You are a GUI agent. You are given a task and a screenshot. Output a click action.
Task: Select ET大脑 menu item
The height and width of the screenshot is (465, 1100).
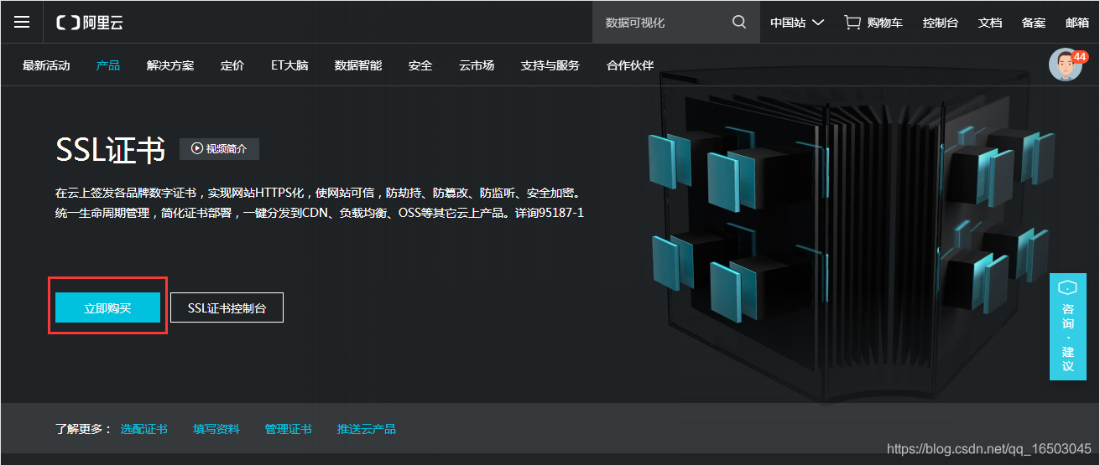coord(289,65)
